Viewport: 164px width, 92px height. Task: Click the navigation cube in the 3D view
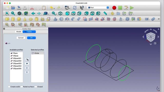click(151, 37)
